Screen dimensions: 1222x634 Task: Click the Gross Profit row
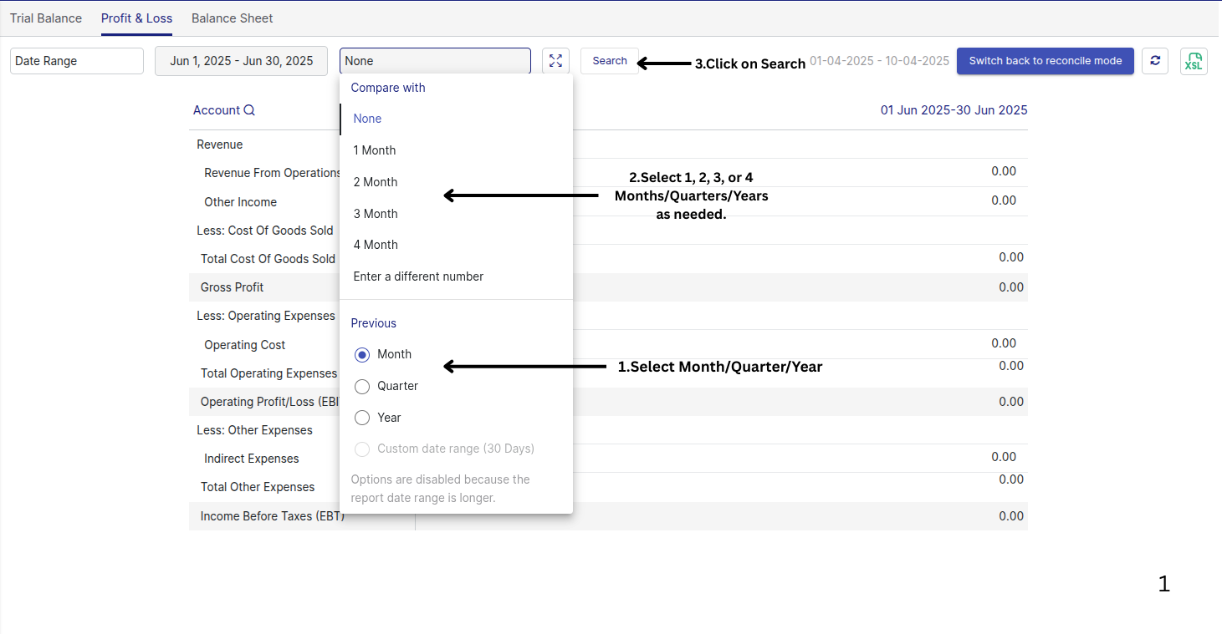click(x=608, y=287)
